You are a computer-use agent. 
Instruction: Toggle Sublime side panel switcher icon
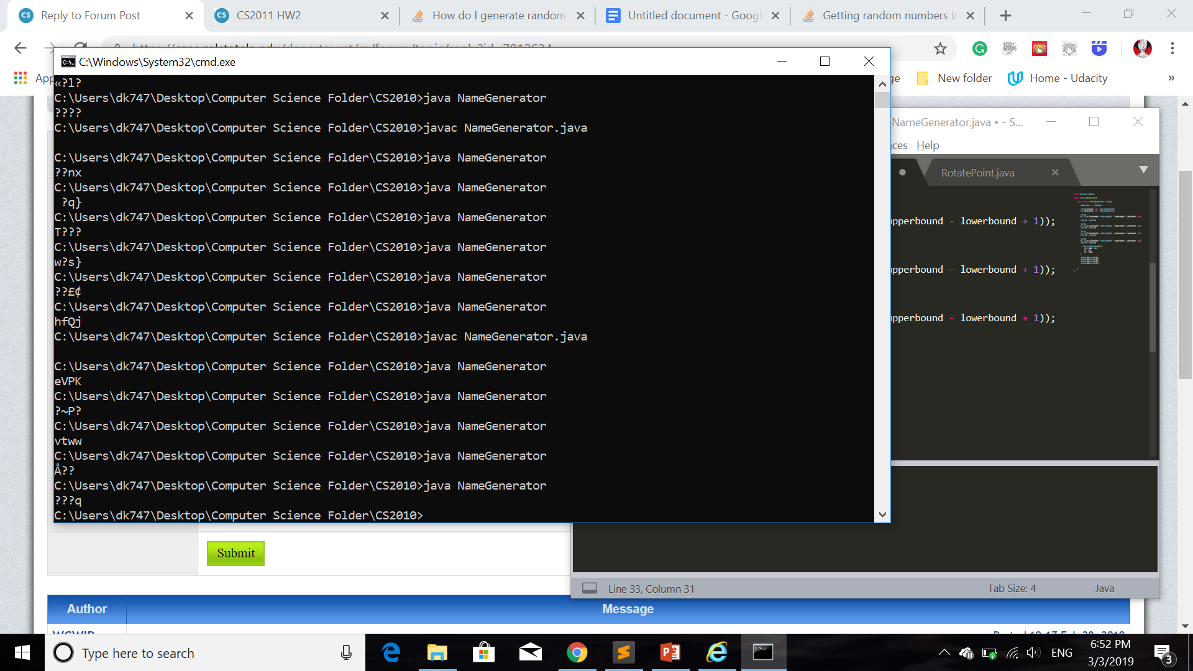(x=590, y=588)
